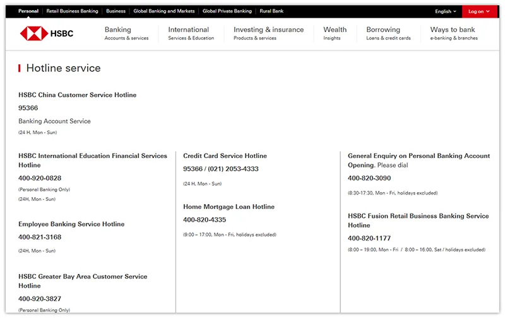
Task: Click the 8:00 – 19:00 Fusion hours text
Action: pos(417,249)
